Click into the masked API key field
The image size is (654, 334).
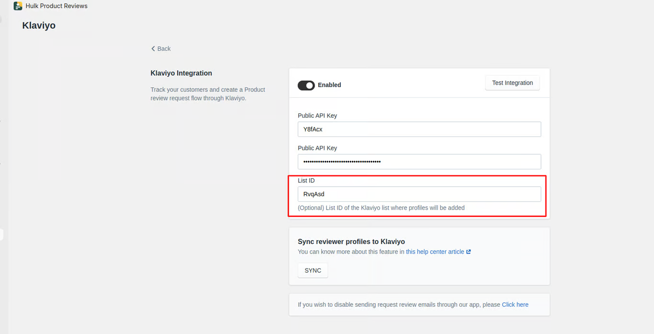pyautogui.click(x=419, y=162)
